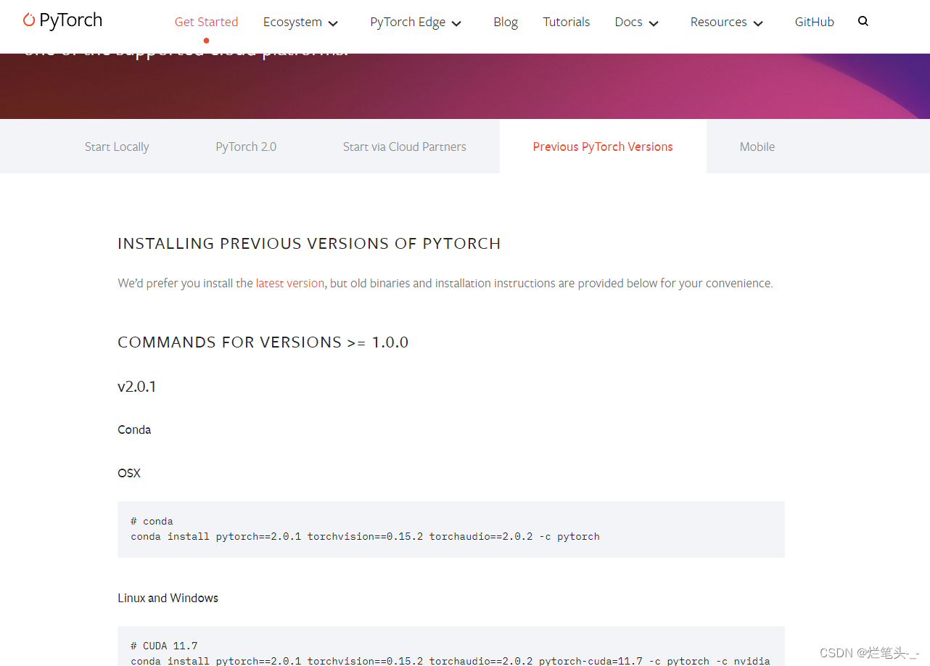Viewport: 930px width, 666px height.
Task: Click the OSX subheading
Action: (129, 473)
